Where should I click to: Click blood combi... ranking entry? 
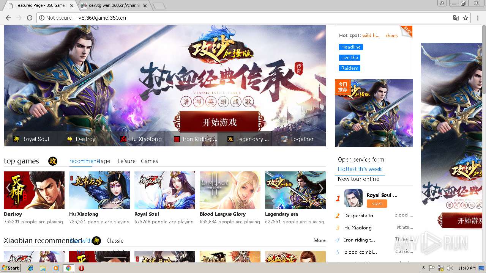[361, 252]
